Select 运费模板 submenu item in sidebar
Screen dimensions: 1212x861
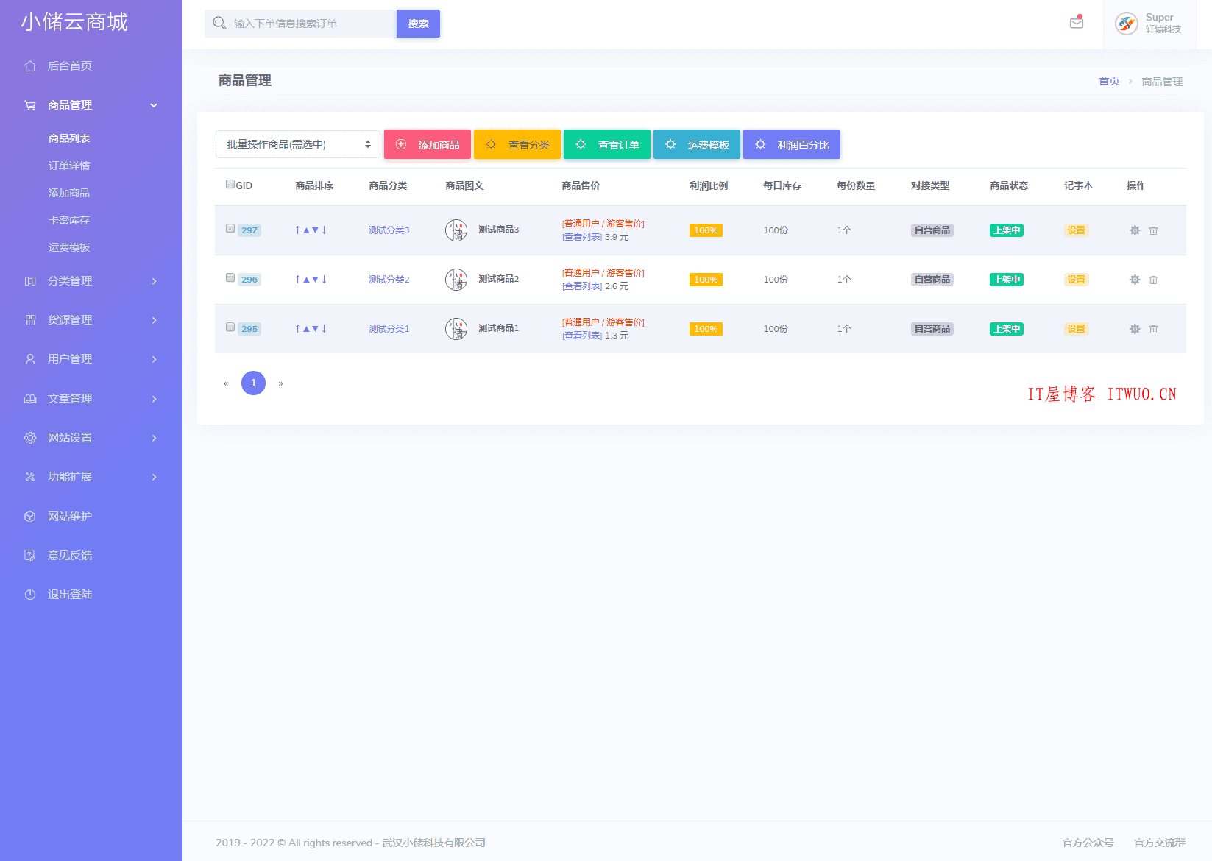69,247
